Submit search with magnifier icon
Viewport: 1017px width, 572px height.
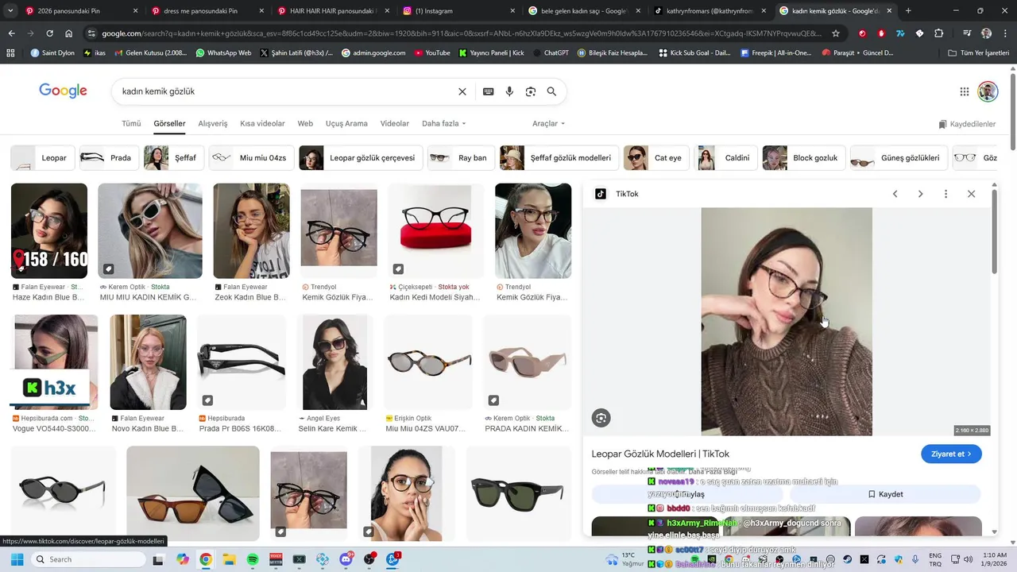[551, 91]
